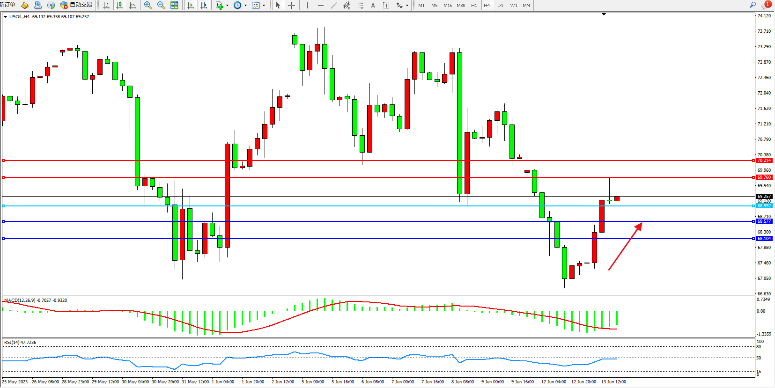
Task: Open the periodicity clock dropdown arrow
Action: 245,6
